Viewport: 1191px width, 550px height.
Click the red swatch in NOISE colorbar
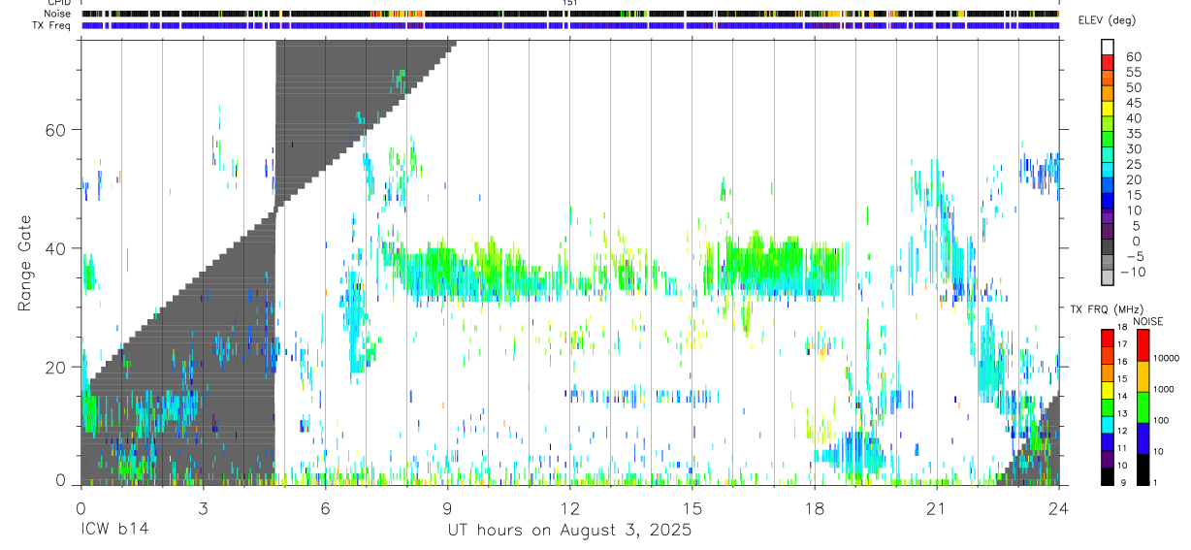1143,345
